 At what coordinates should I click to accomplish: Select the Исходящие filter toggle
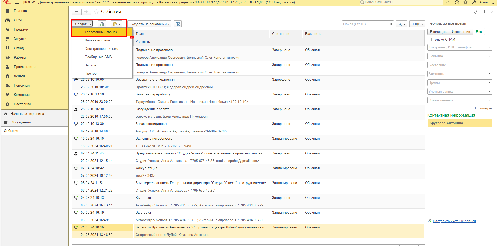point(461,32)
